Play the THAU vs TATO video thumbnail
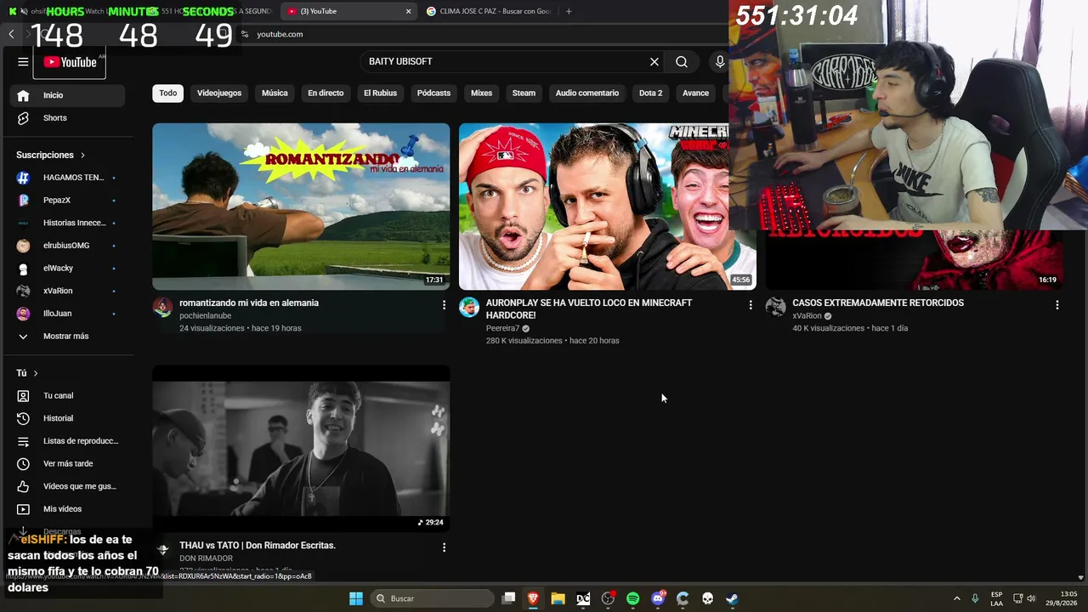Image resolution: width=1088 pixels, height=612 pixels. point(301,449)
